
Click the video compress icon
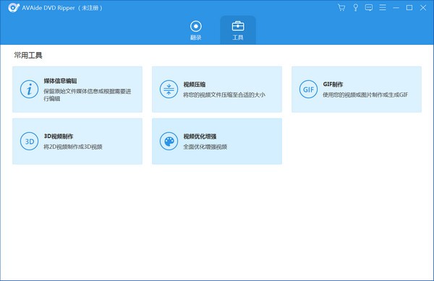coord(169,90)
